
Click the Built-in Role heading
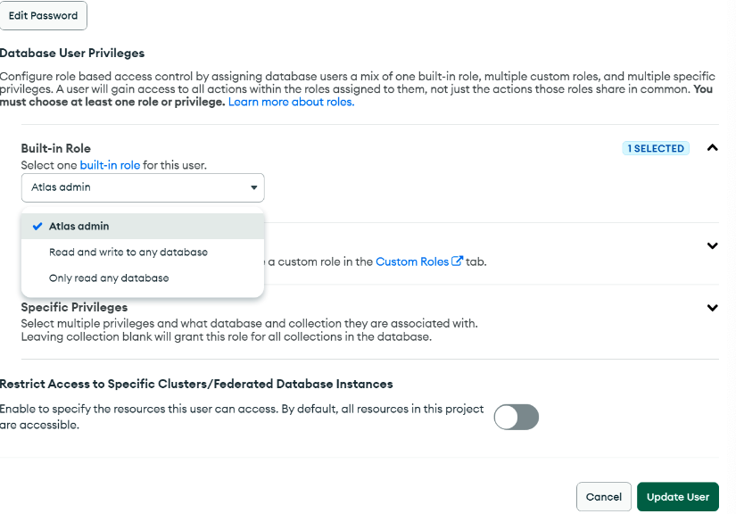coord(56,148)
